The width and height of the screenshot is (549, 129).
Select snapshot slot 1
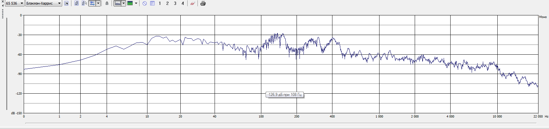point(160,3)
